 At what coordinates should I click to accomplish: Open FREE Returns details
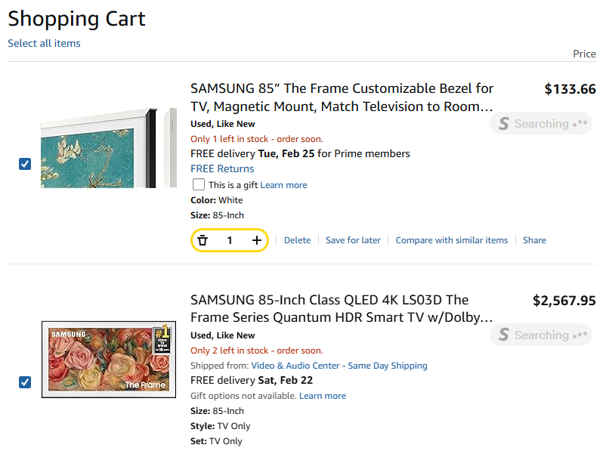click(x=222, y=168)
